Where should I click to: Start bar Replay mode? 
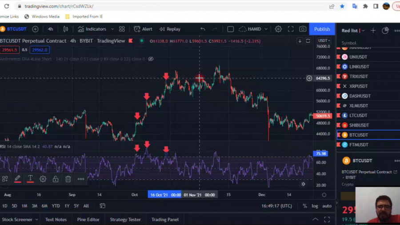tap(170, 29)
